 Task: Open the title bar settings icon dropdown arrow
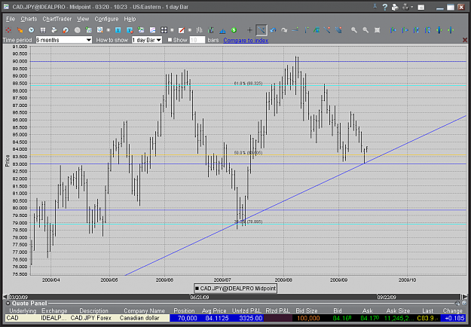(411, 8)
